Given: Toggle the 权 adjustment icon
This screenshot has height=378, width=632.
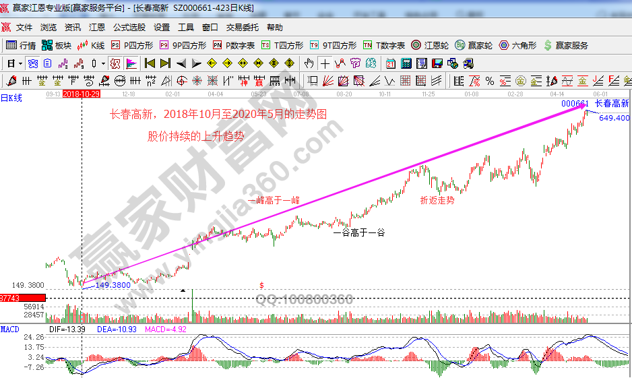Looking at the screenshot, I should click(115, 63).
